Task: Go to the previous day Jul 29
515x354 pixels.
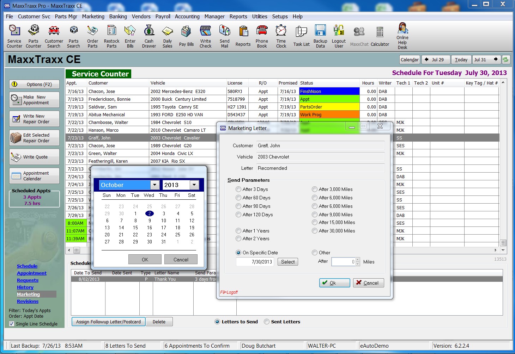Action: tap(436, 60)
